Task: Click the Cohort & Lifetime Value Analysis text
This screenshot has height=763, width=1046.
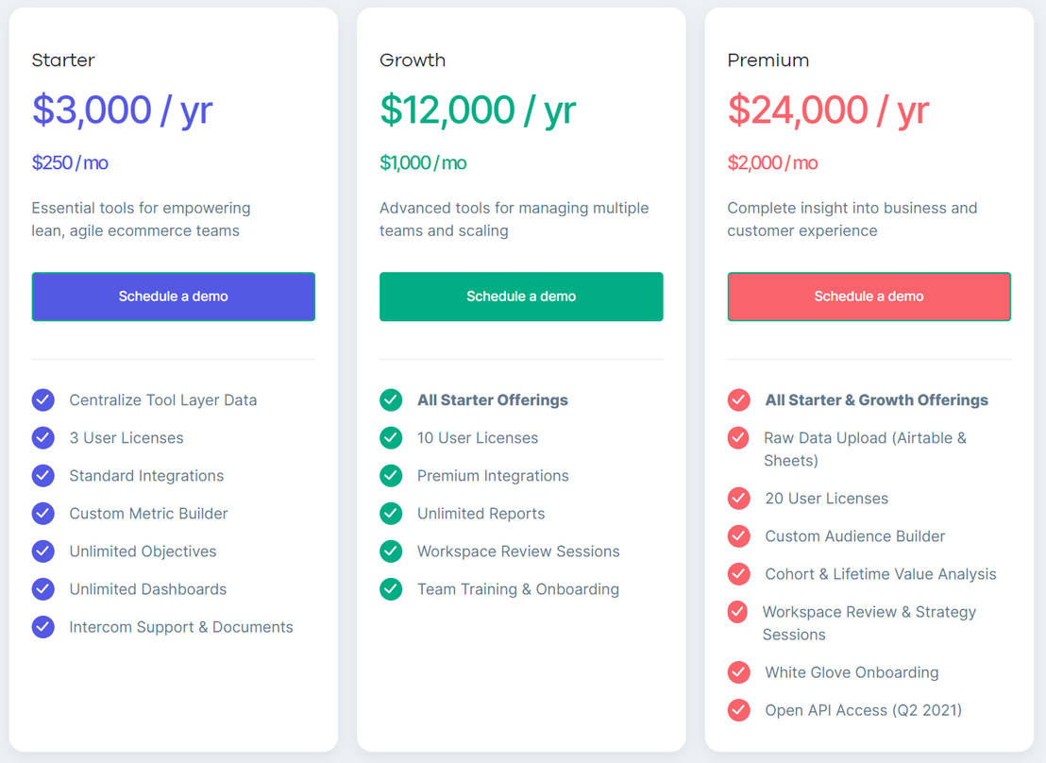Action: click(880, 574)
